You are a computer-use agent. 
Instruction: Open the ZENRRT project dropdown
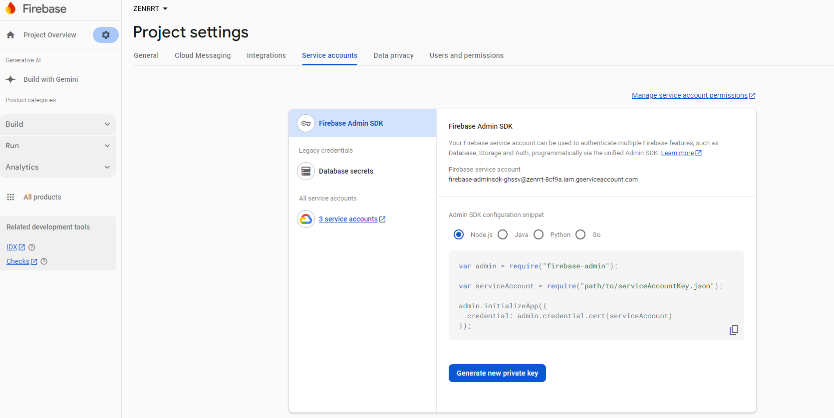[150, 8]
